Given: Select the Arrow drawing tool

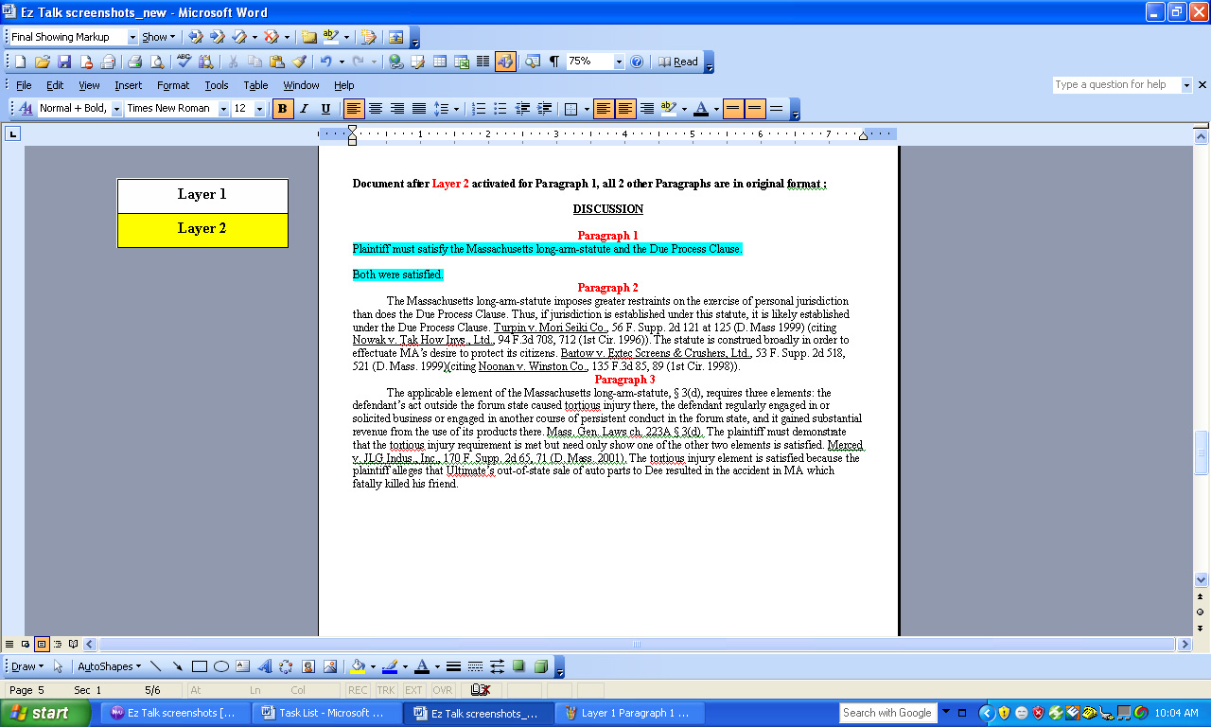Looking at the screenshot, I should [x=177, y=666].
